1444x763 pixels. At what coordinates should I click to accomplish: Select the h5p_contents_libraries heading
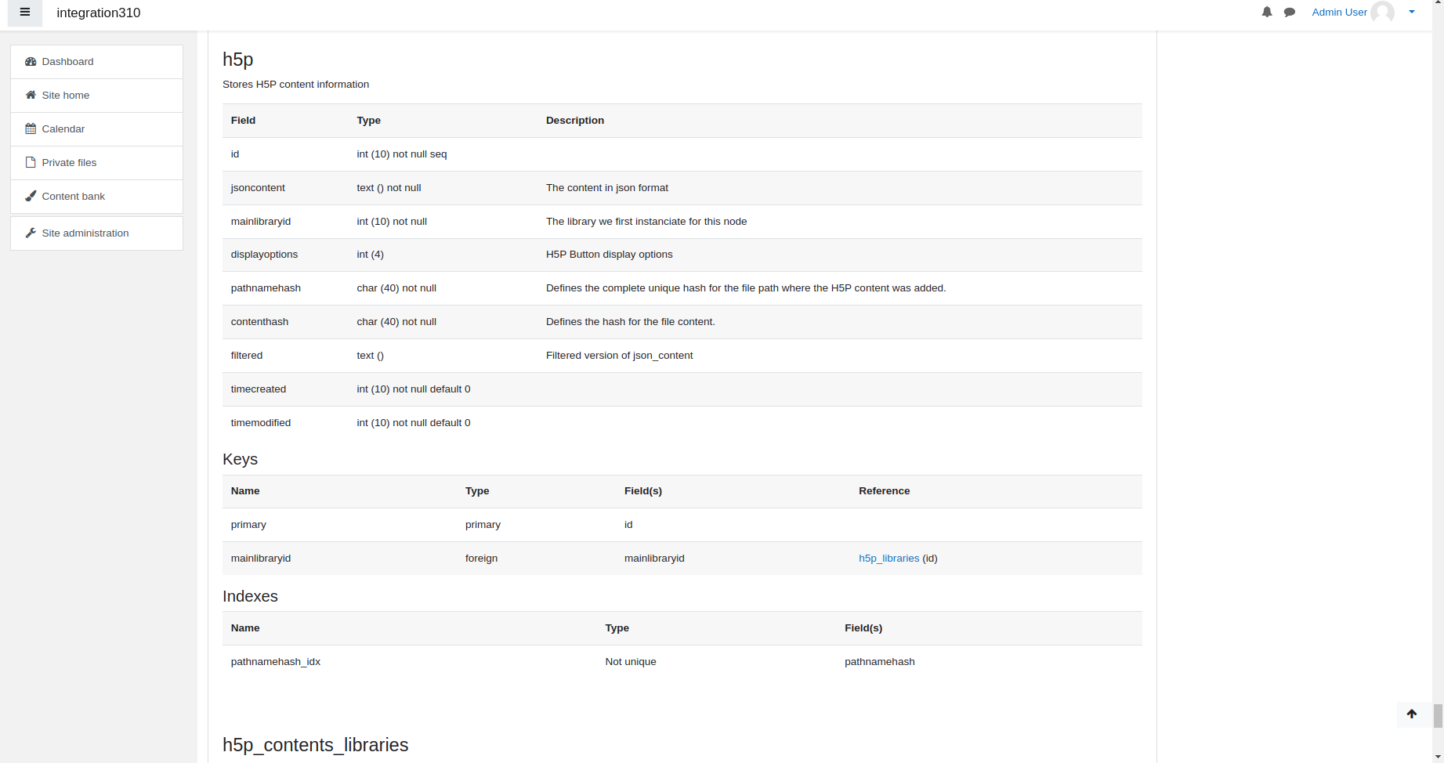pyautogui.click(x=315, y=745)
